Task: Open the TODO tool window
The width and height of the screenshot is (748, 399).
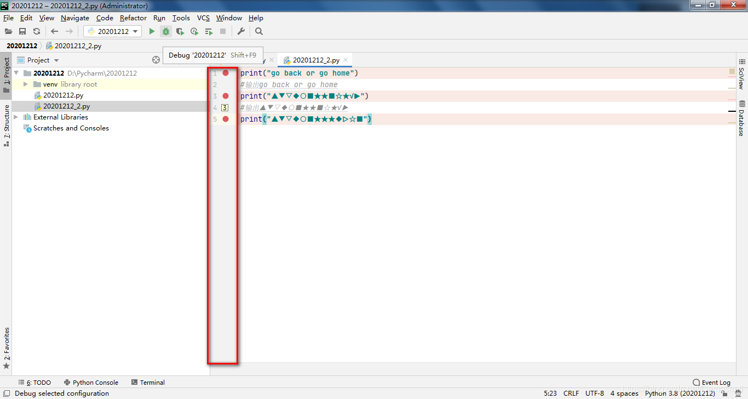Action: coord(34,383)
